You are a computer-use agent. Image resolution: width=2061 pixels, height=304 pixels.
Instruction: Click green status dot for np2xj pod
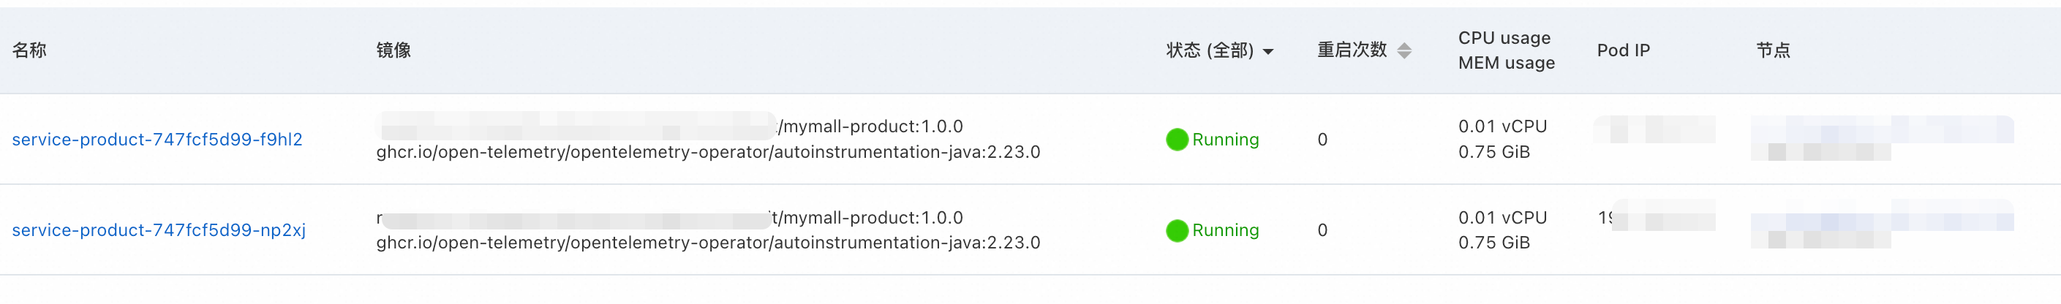pyautogui.click(x=1177, y=230)
